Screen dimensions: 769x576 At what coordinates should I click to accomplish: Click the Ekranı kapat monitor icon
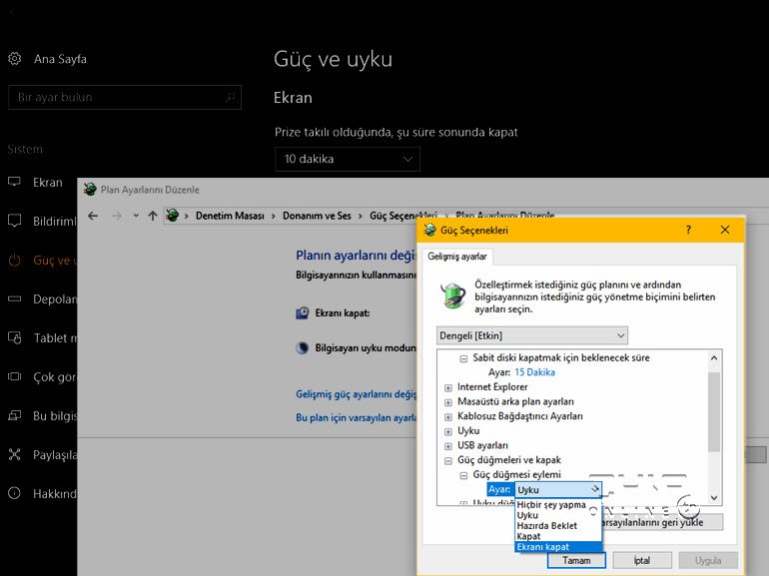click(302, 313)
